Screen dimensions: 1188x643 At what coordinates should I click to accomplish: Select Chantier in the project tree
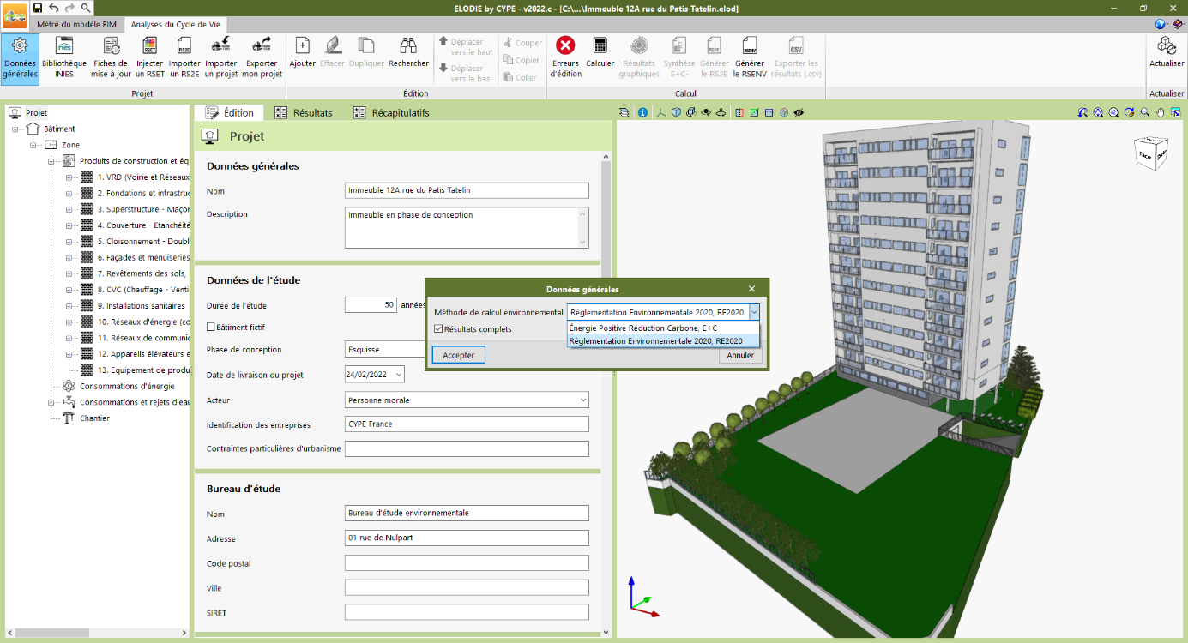tap(94, 418)
